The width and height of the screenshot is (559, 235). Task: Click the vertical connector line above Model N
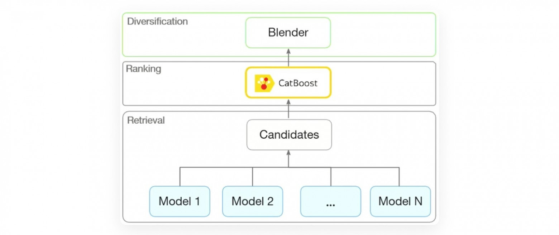[399, 177]
